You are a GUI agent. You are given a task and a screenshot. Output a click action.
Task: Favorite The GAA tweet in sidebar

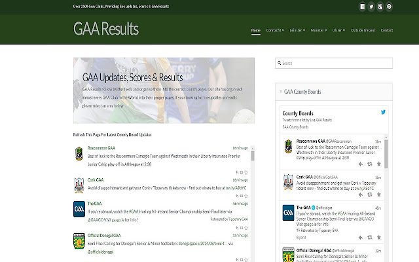[379, 237]
